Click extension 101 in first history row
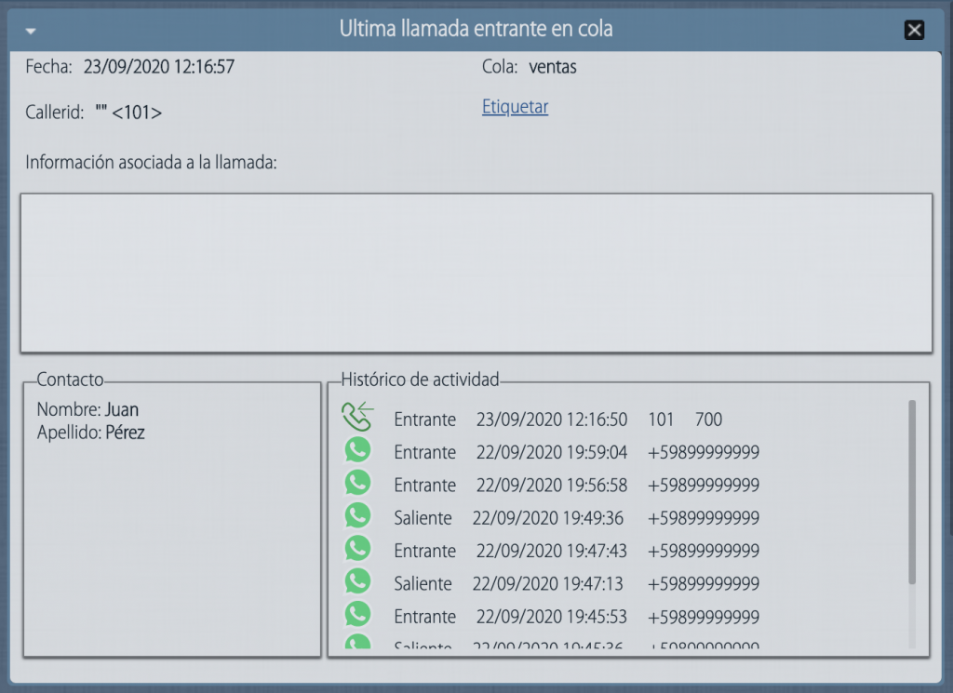Viewport: 953px width, 693px height. (x=661, y=420)
